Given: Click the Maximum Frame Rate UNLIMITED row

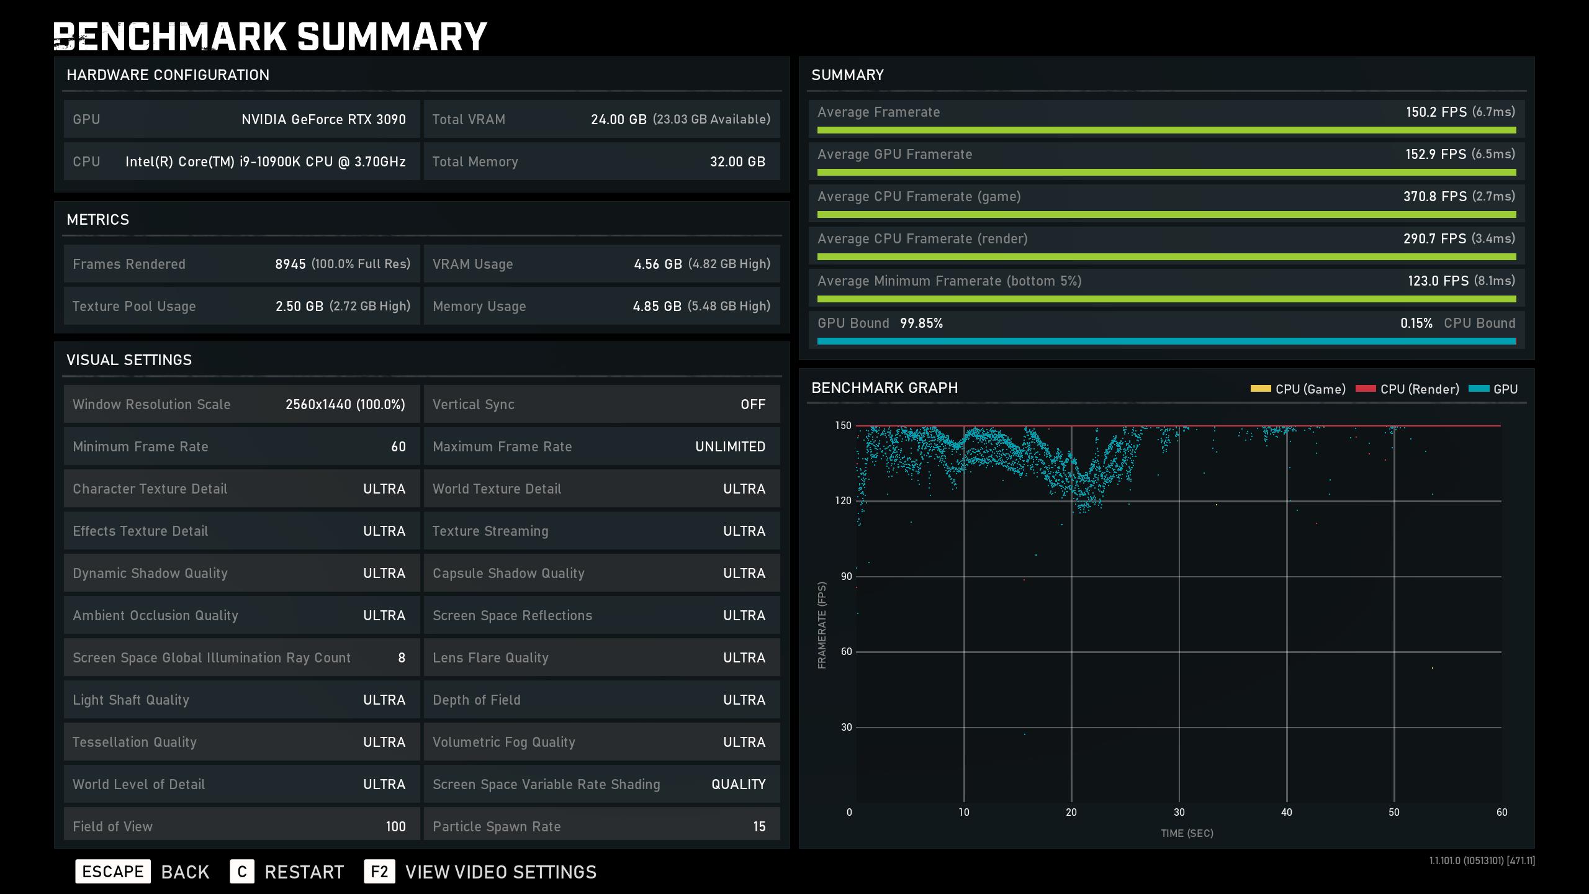Looking at the screenshot, I should coord(601,447).
